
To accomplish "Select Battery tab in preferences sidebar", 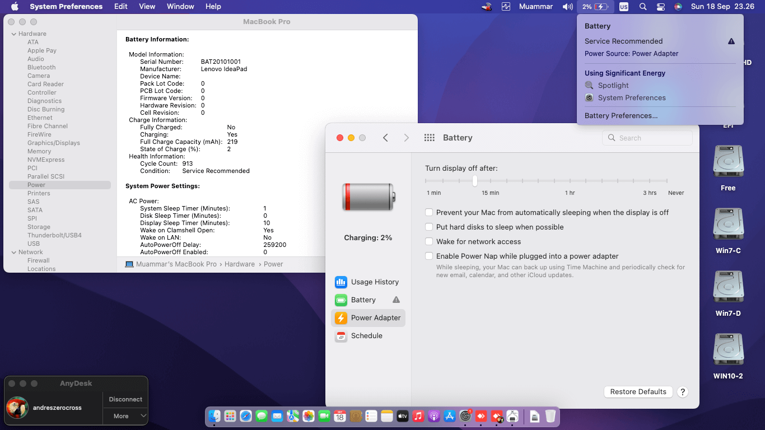I will pyautogui.click(x=367, y=300).
